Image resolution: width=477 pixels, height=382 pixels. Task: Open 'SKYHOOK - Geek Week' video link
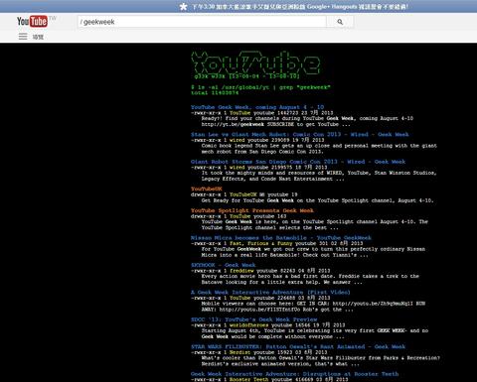224,265
